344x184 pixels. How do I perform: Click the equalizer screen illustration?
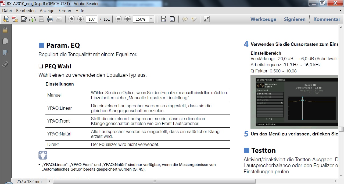(295, 102)
